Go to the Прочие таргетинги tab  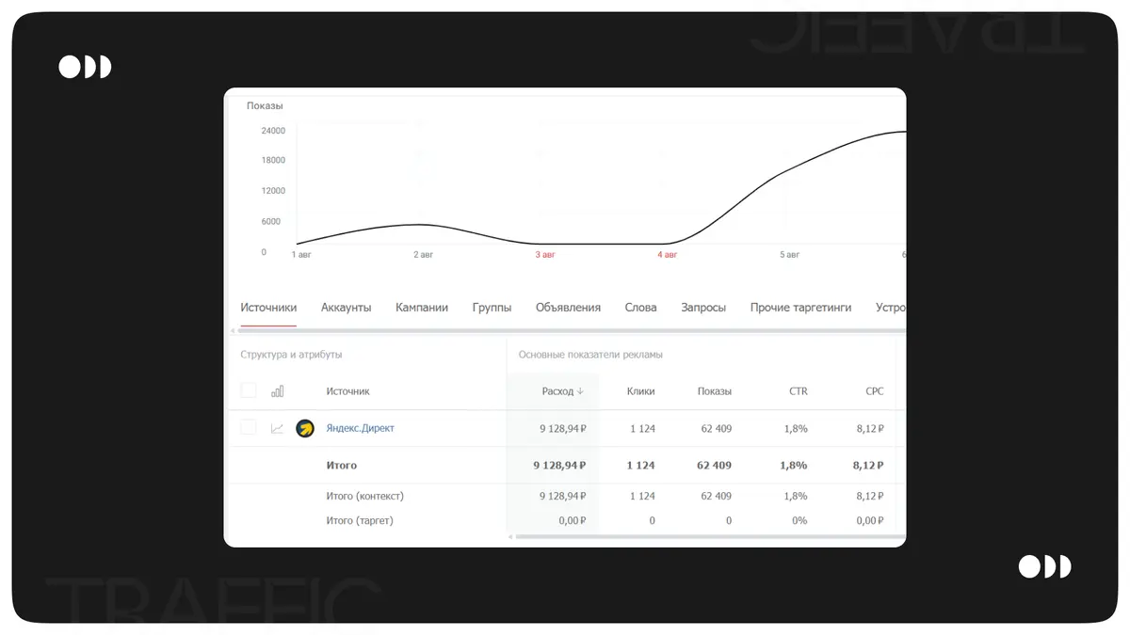800,308
